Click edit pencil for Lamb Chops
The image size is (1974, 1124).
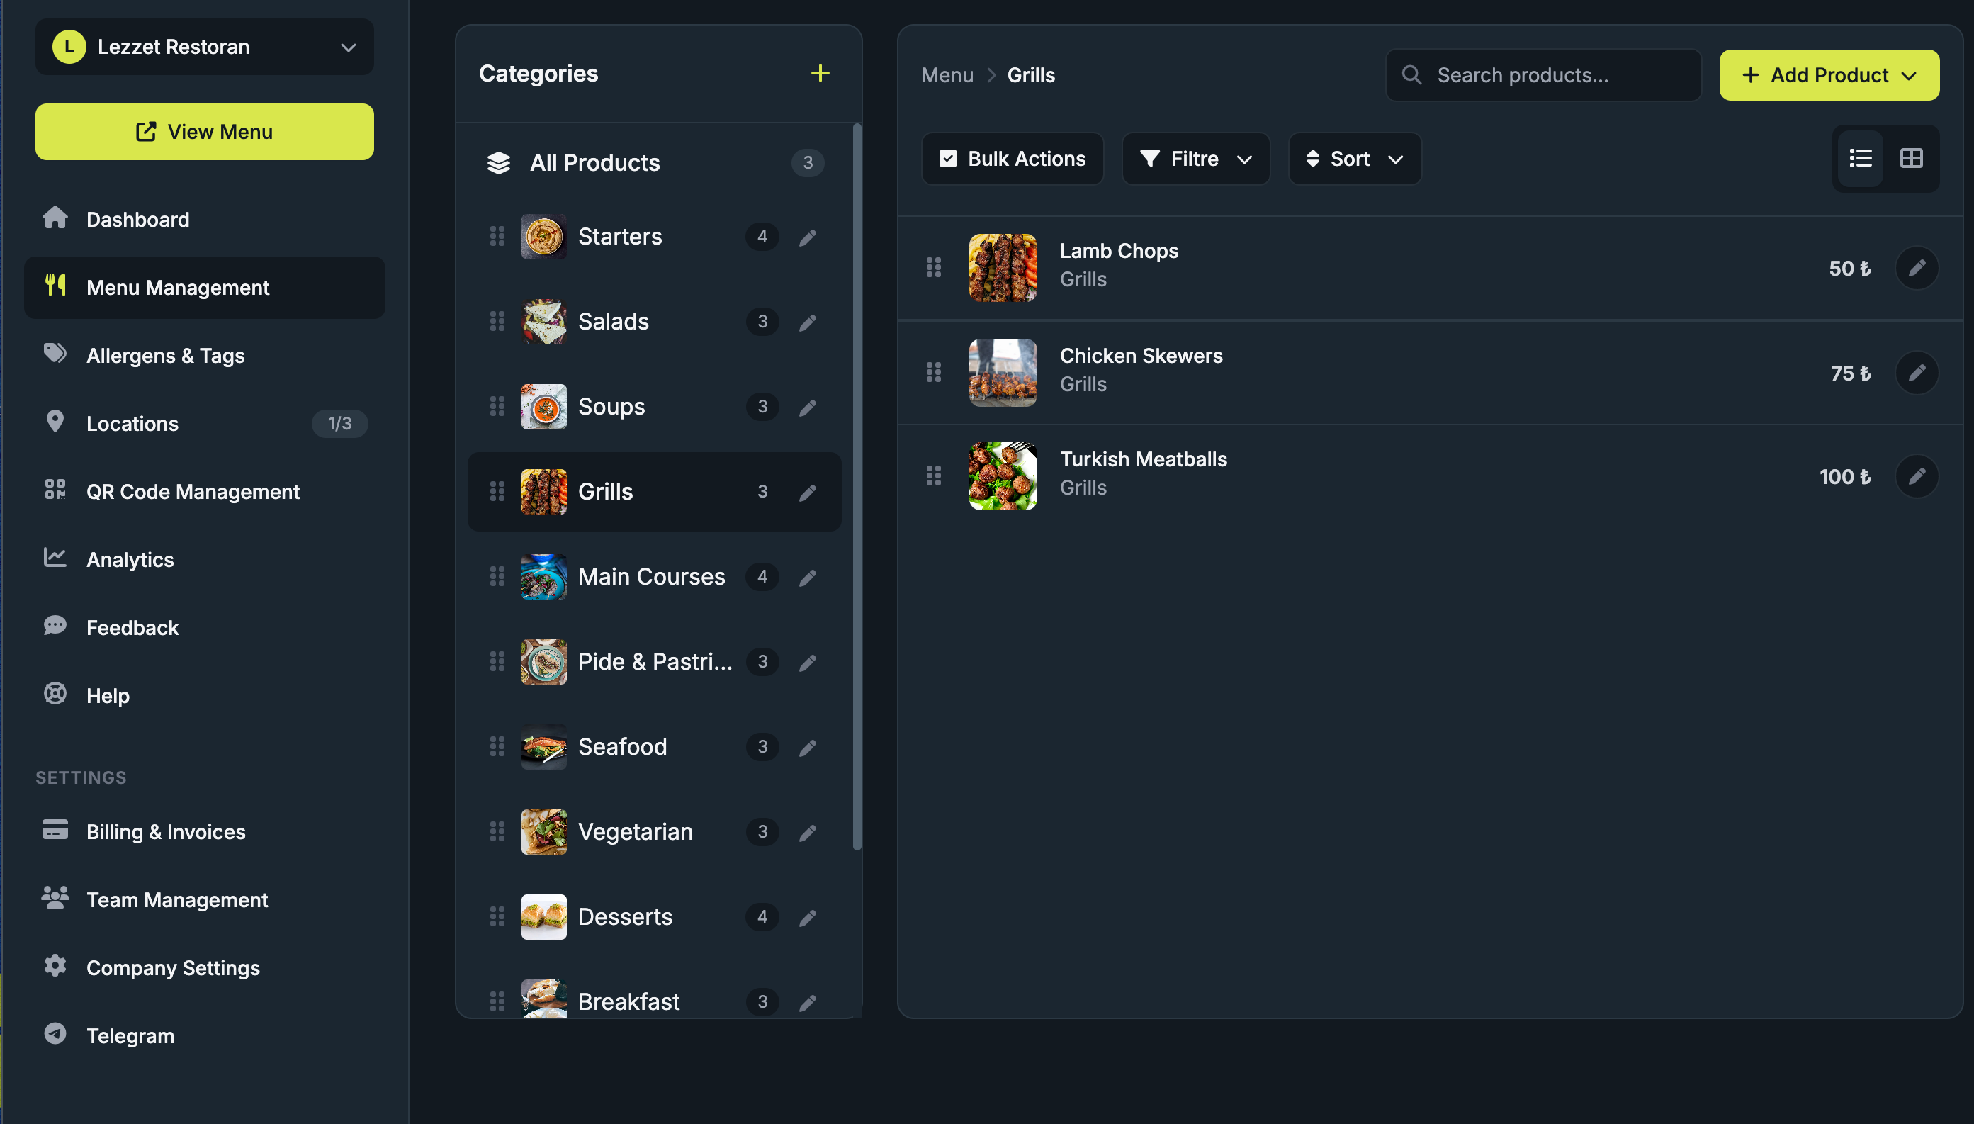(x=1916, y=268)
